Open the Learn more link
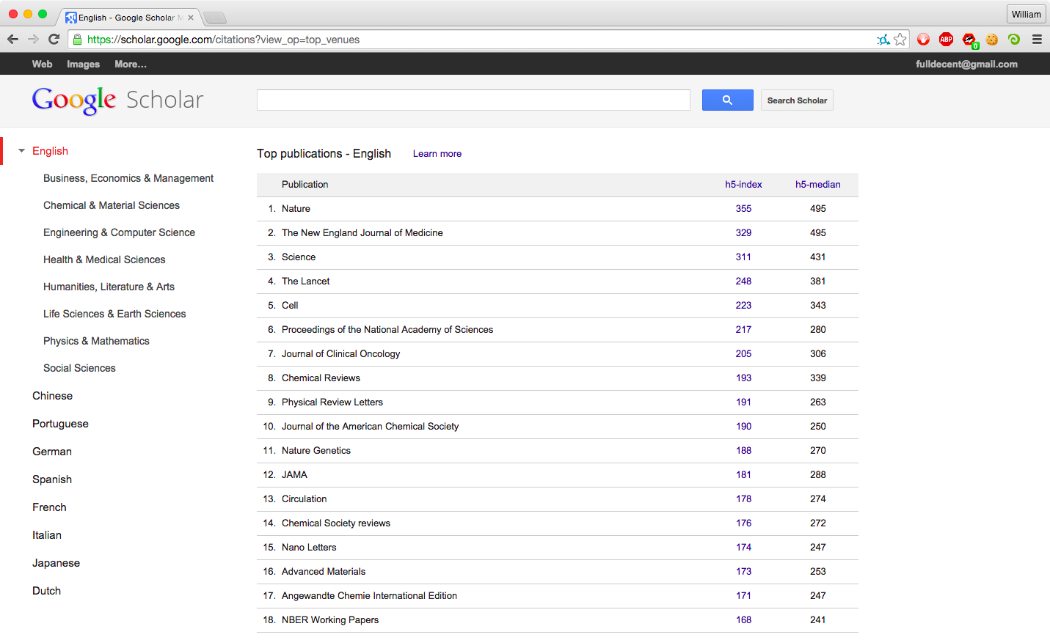1050x640 pixels. [x=437, y=154]
